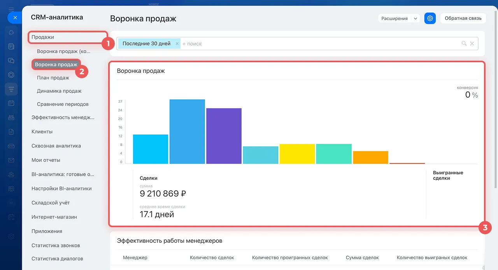Click the search magnifier icon in filter
The height and width of the screenshot is (270, 498).
click(464, 44)
